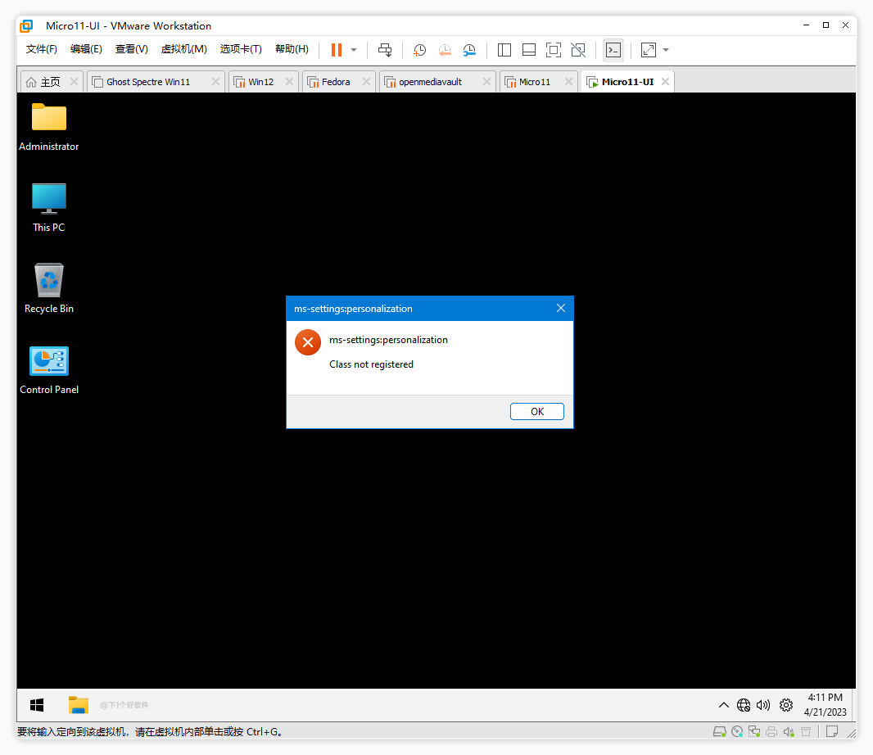Open the 编辑(E) menu
This screenshot has width=873, height=755.
coord(86,49)
